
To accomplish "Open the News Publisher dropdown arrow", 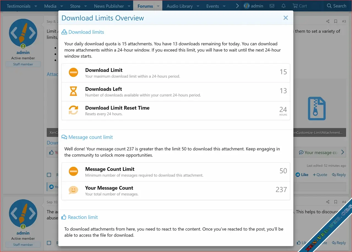I will 129,6.
